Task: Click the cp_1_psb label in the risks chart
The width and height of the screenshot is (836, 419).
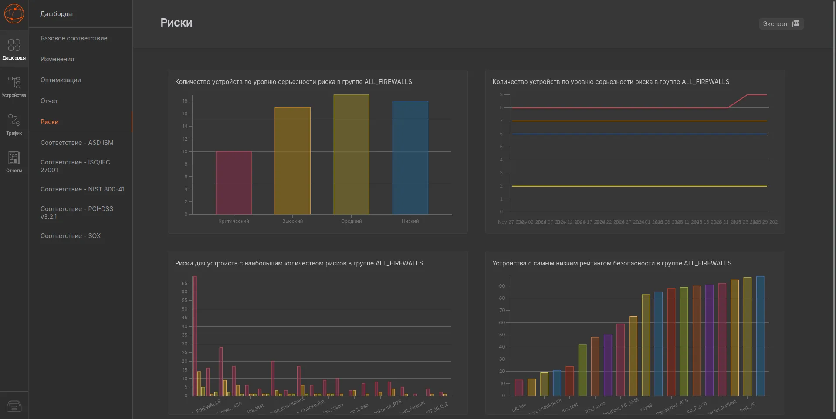Action: click(x=359, y=408)
